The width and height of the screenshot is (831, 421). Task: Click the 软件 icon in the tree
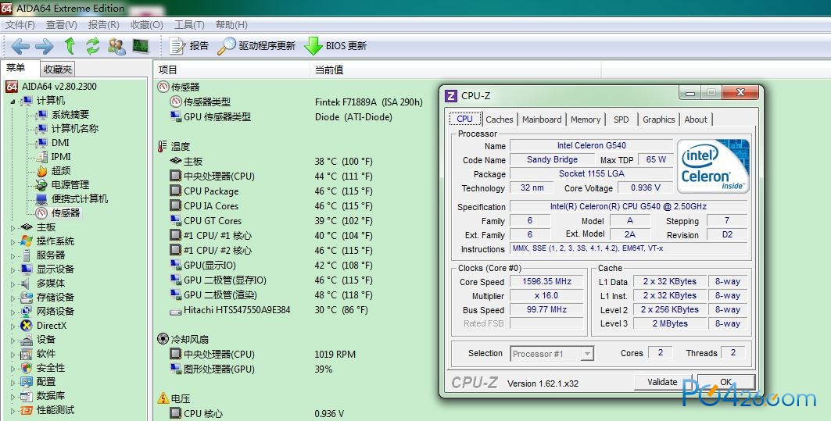[27, 354]
